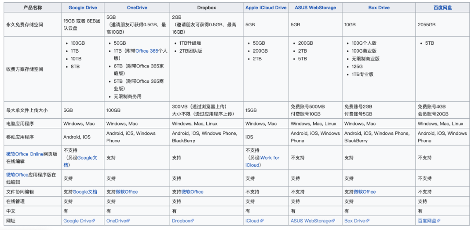Select the Dropbox column header cell
The width and height of the screenshot is (475, 230).
pyautogui.click(x=206, y=7)
